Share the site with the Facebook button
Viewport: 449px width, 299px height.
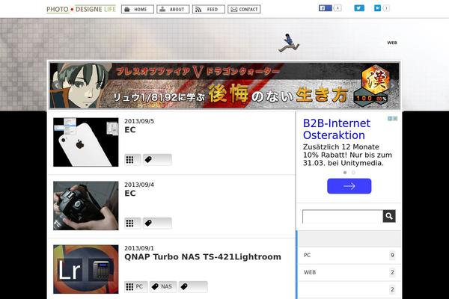[x=326, y=8]
